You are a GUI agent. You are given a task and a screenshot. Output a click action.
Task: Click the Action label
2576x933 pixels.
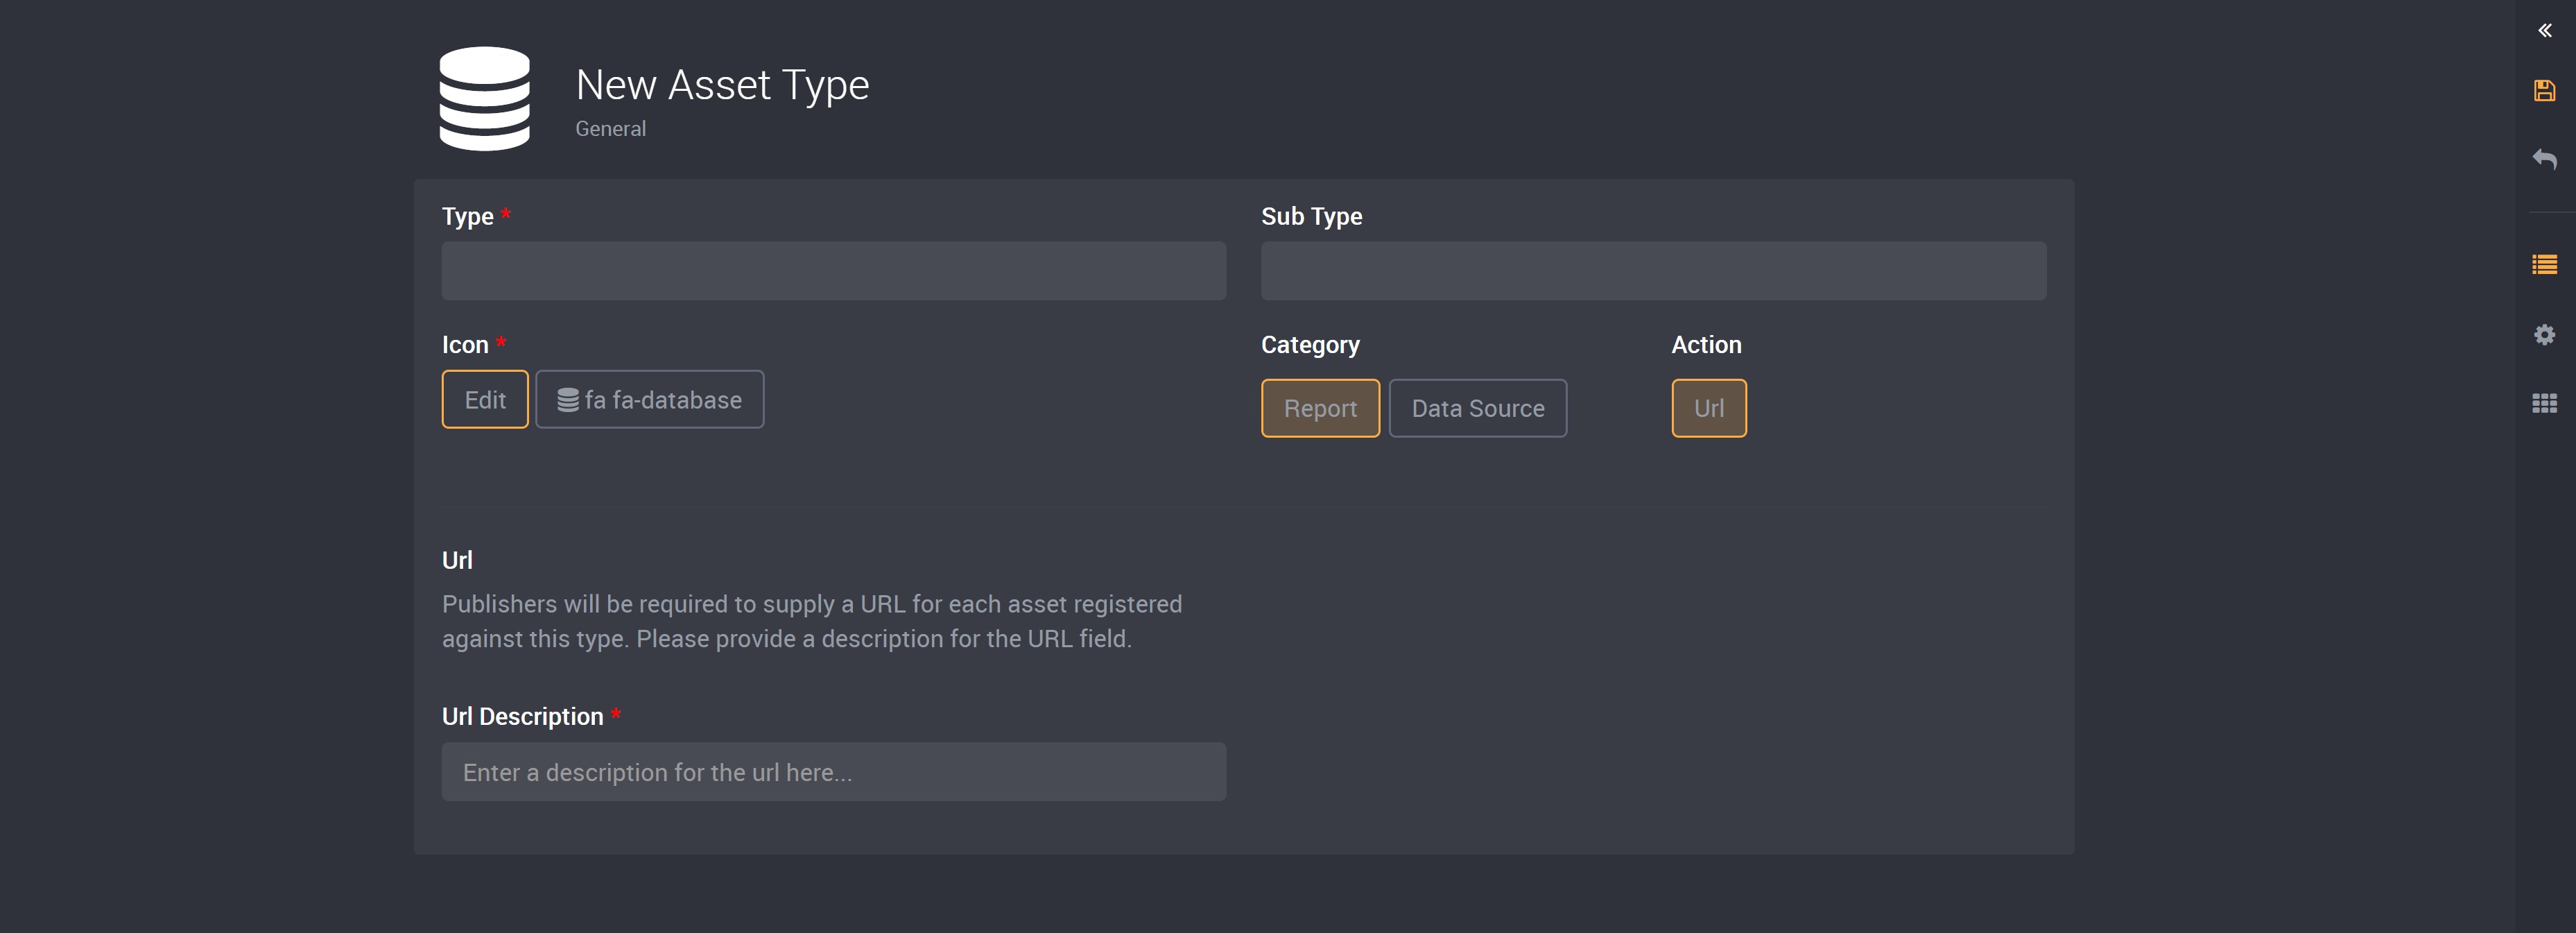pyautogui.click(x=1706, y=345)
